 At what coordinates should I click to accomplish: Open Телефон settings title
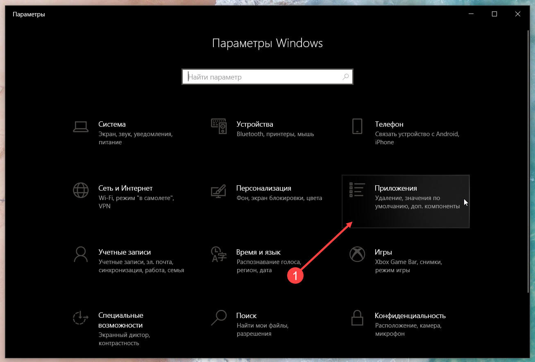[389, 124]
